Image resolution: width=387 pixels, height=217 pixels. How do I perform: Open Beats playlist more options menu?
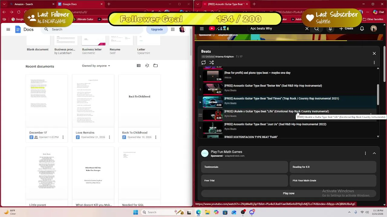pos(374,63)
